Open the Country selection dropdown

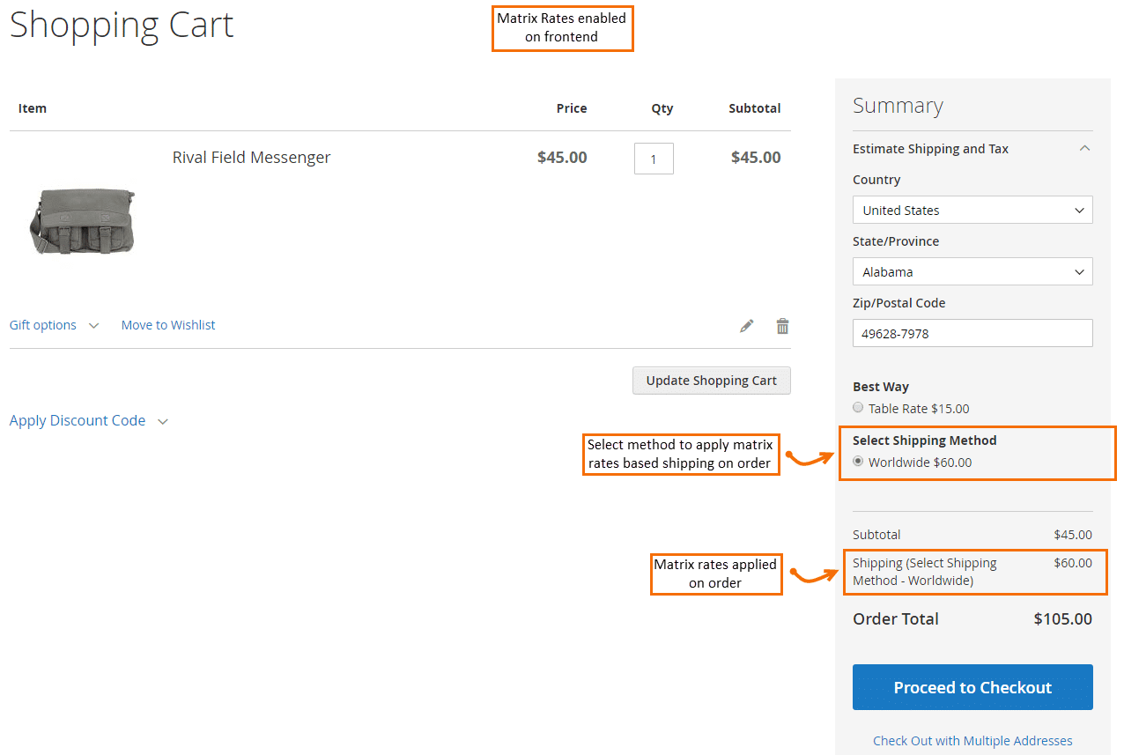972,210
